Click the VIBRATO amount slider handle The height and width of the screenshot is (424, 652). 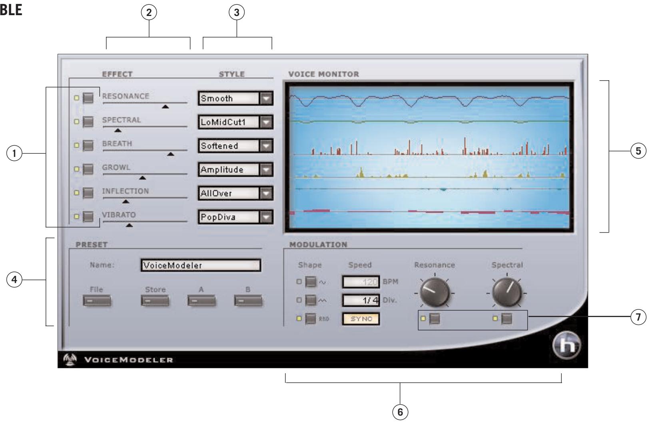point(129,225)
